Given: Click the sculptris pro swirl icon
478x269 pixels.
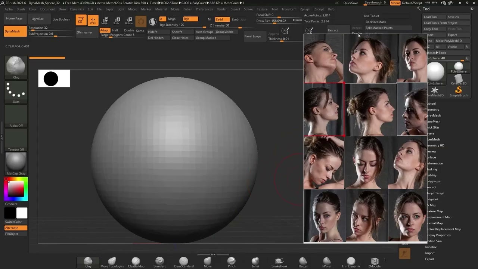Looking at the screenshot, I should 153,22.
